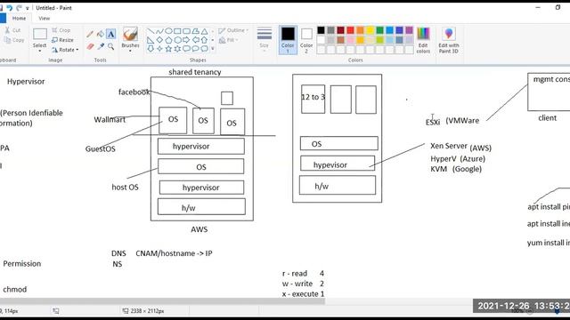Click the Copy button
Image resolution: width=570 pixels, height=320 pixels.
tap(14, 40)
